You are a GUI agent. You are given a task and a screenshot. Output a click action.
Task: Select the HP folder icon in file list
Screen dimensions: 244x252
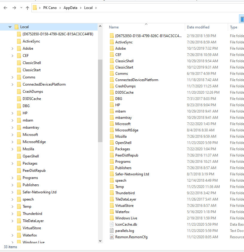tap(112, 105)
